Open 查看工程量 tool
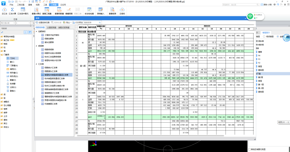Image resolution: width=290 pixels, height=152 pixels. 47,11
